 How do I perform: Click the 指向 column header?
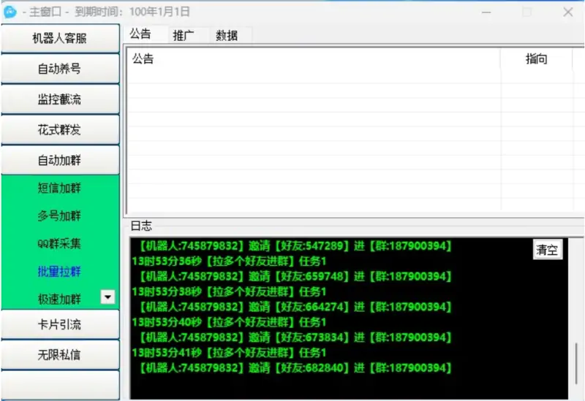536,59
